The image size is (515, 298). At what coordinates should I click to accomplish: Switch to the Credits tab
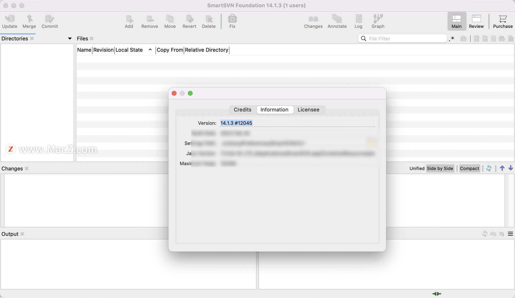[242, 109]
